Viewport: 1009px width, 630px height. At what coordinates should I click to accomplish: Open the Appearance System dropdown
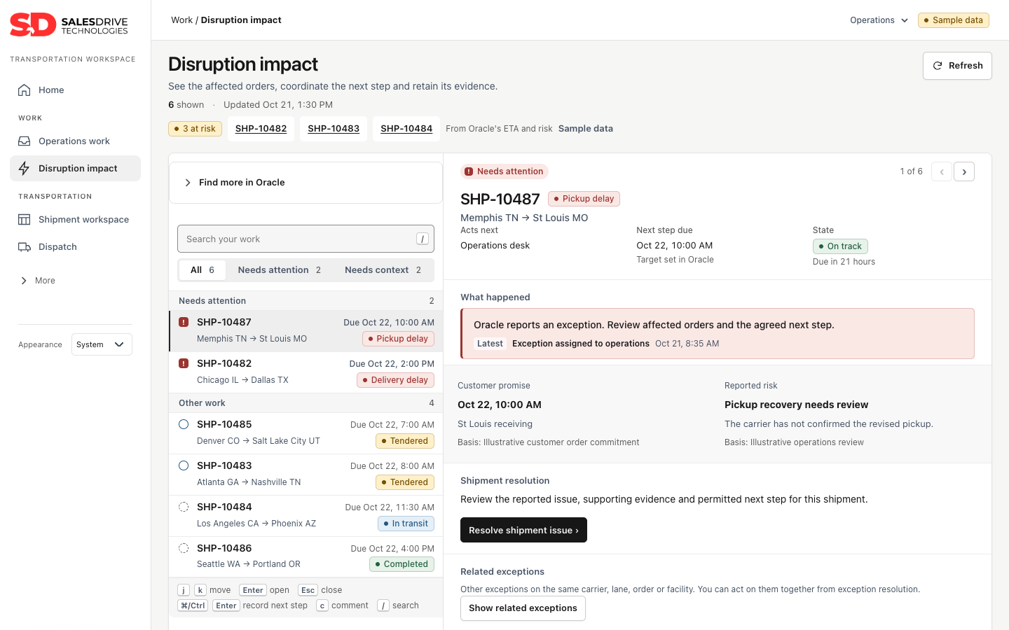pos(102,344)
